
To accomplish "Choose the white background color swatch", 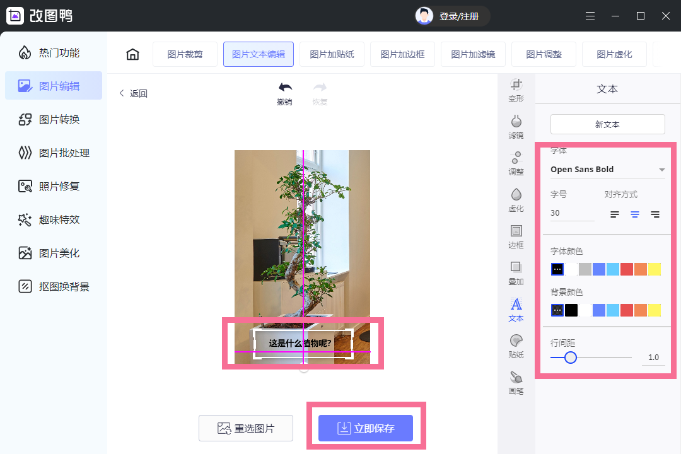I will (x=585, y=310).
